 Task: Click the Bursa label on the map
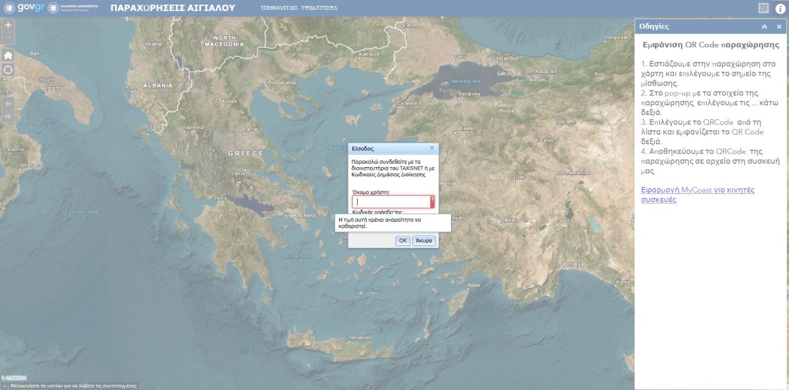click(506, 111)
